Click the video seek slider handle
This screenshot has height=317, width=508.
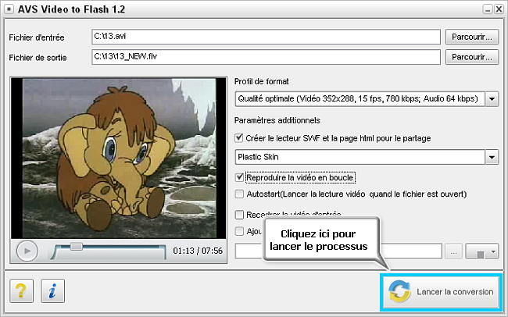pyautogui.click(x=76, y=247)
